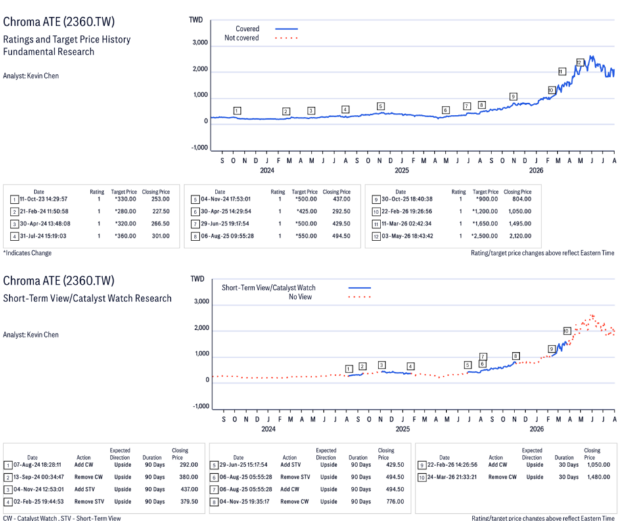Viewport: 619px width, 521px height.
Task: Select marker 6 on the Target Price History chart
Action: 446,110
